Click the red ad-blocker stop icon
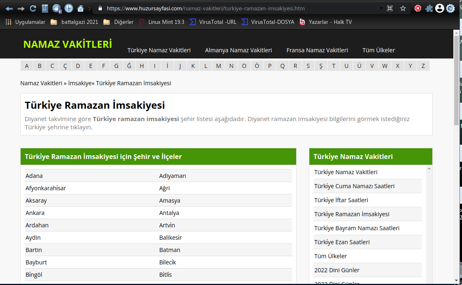462x285 pixels. click(x=418, y=8)
